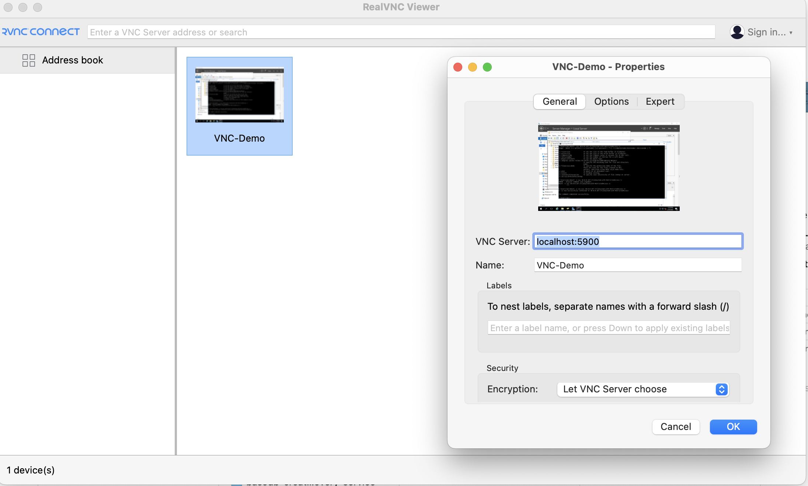Click the VNC Server address search bar

click(x=401, y=32)
